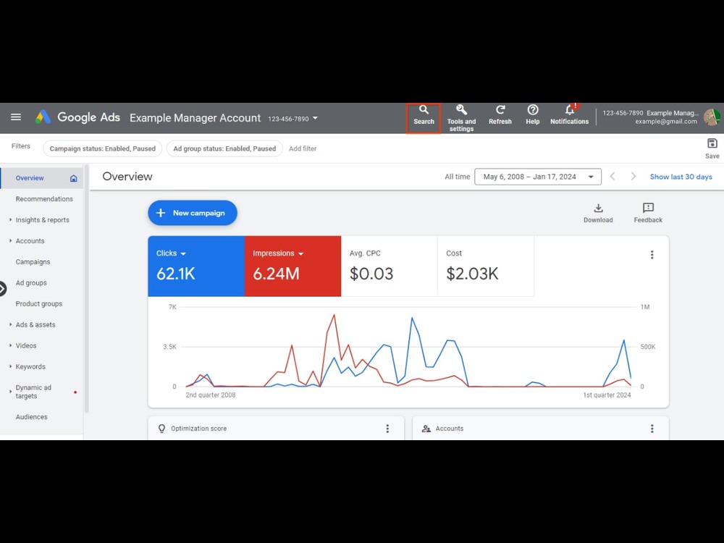The height and width of the screenshot is (543, 724).
Task: Go to the next date range
Action: (633, 177)
